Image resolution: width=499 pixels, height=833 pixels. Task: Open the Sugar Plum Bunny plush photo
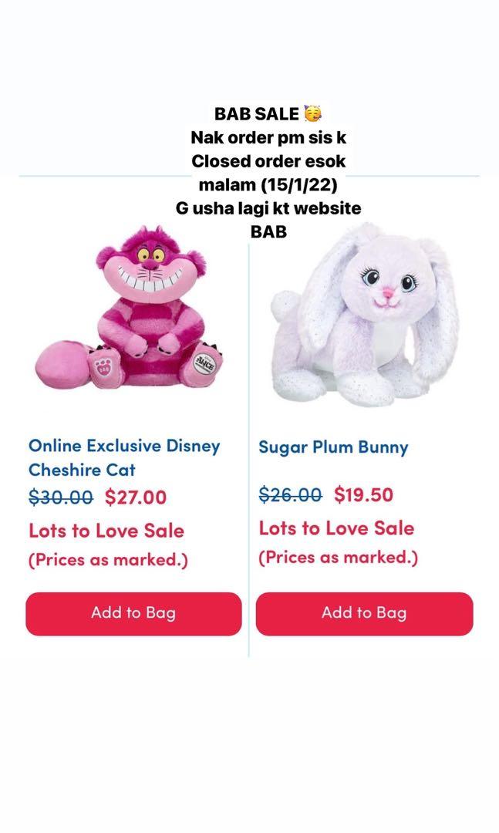[x=364, y=312]
